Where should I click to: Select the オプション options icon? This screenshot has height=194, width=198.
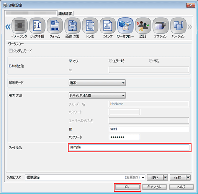pos(160,26)
